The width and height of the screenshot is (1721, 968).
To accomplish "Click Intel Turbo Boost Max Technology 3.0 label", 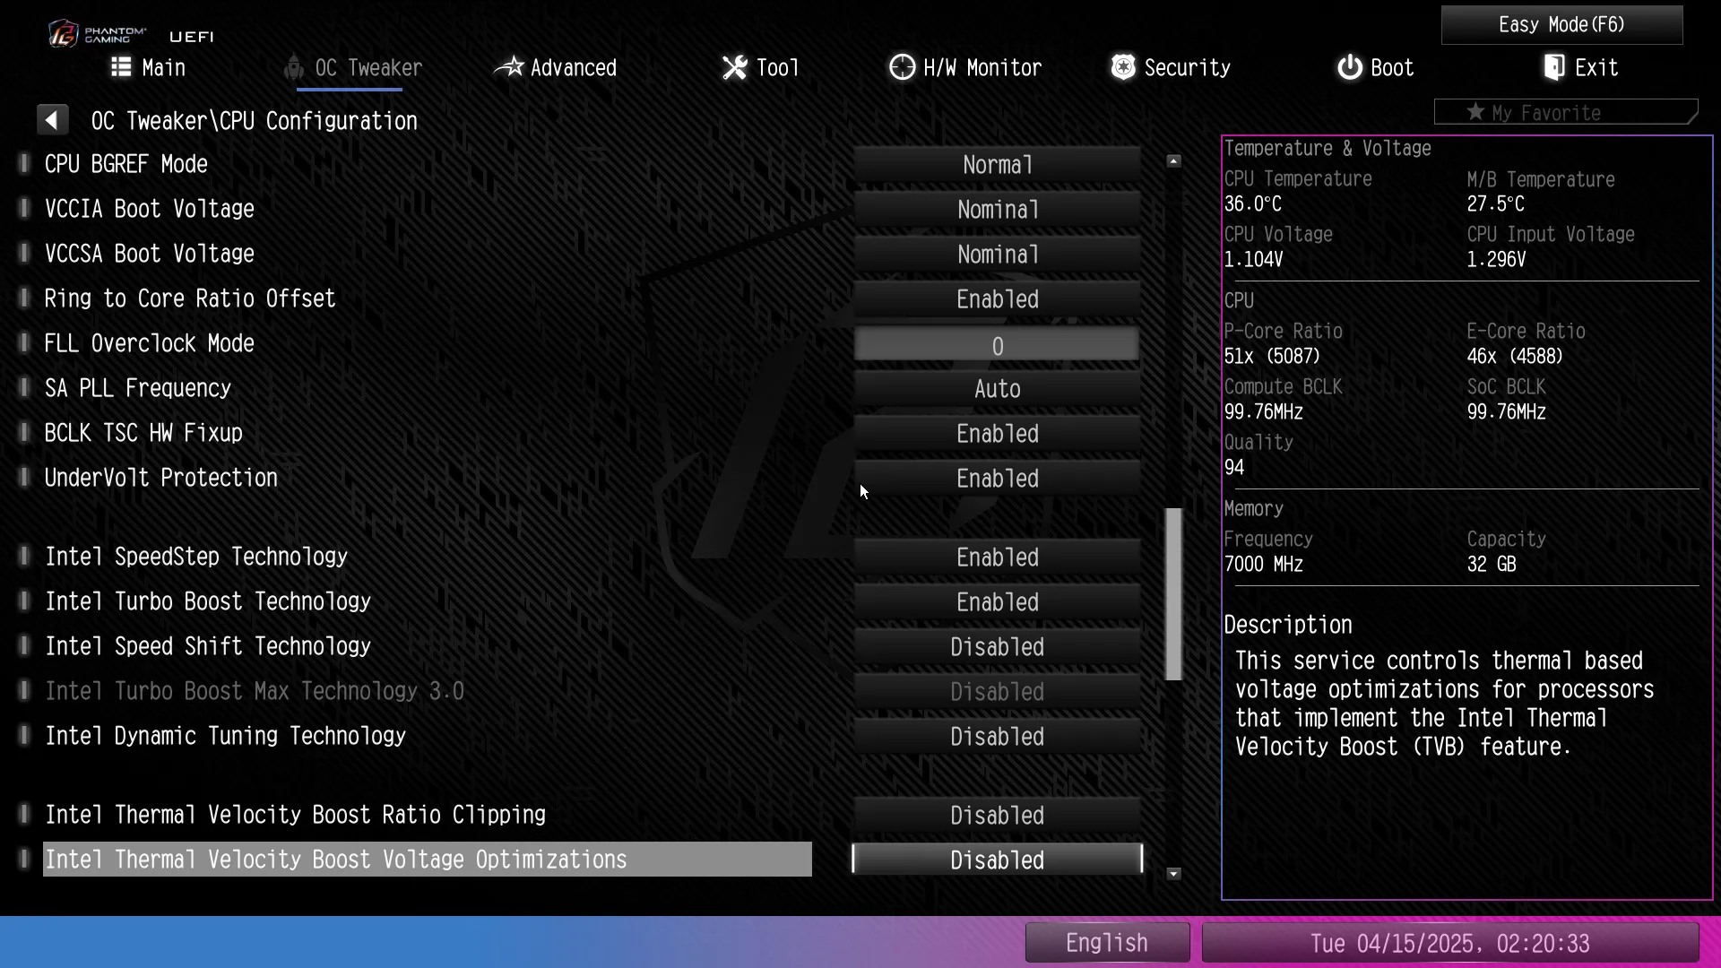I will 255,691.
